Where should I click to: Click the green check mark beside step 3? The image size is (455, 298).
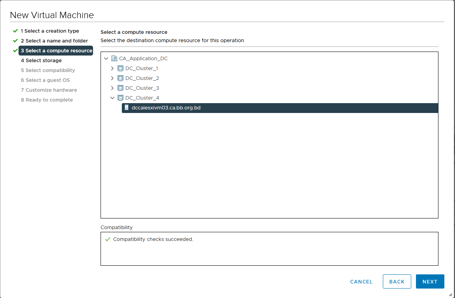click(x=15, y=50)
